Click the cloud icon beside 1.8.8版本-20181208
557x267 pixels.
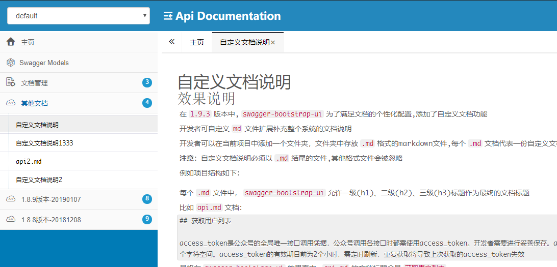click(11, 220)
